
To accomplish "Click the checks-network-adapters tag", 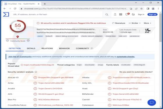I will pyautogui.click(x=92, y=36).
